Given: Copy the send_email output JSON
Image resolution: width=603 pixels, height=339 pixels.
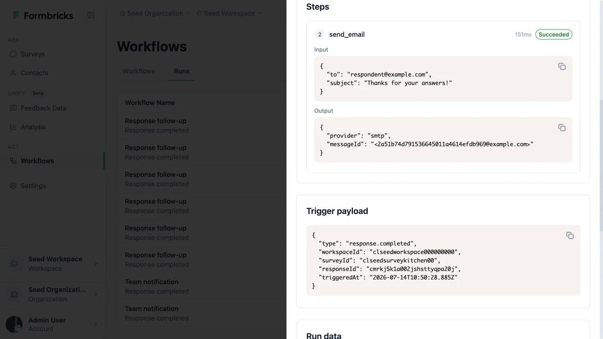Looking at the screenshot, I should coord(562,128).
